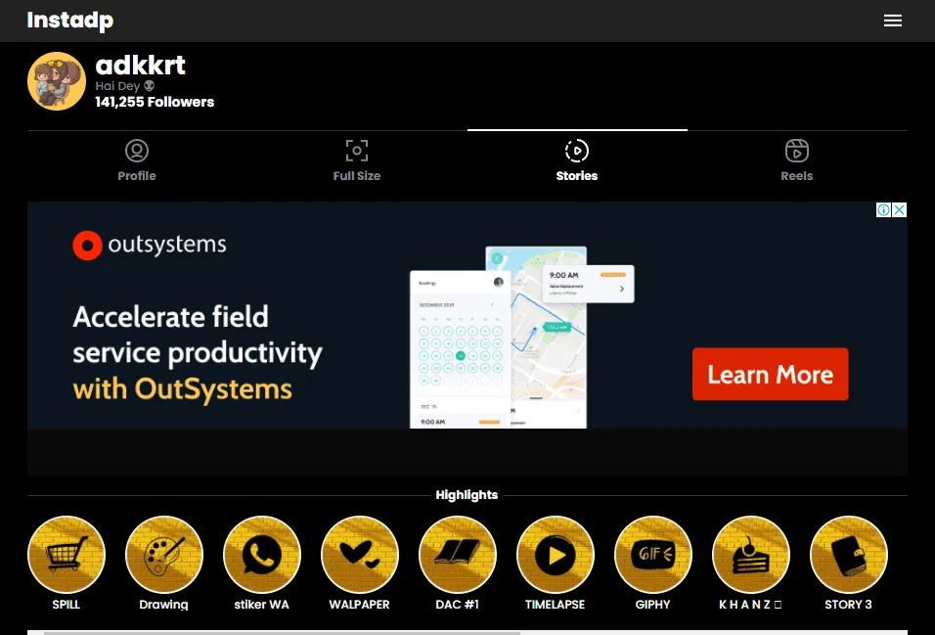Open adkkrt profile avatar picture
Image resolution: width=935 pixels, height=635 pixels.
57,81
